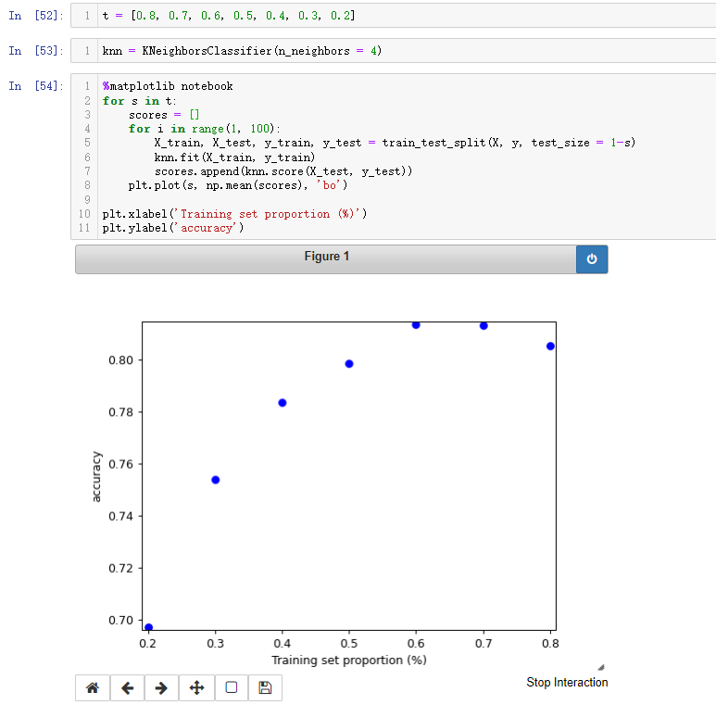Click the 0.5 x-axis tick label
The image size is (716, 705).
point(349,643)
